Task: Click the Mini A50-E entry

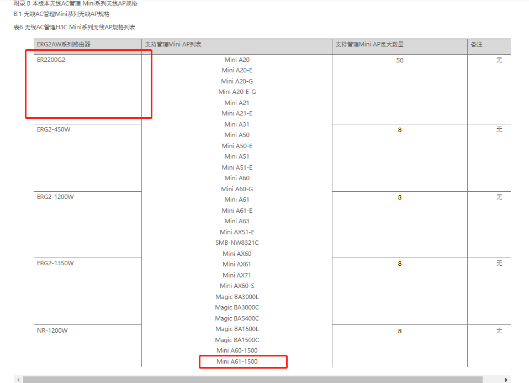Action: [237, 146]
